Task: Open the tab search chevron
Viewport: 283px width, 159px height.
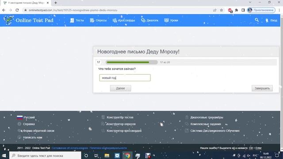Action: pyautogui.click(x=250, y=2)
